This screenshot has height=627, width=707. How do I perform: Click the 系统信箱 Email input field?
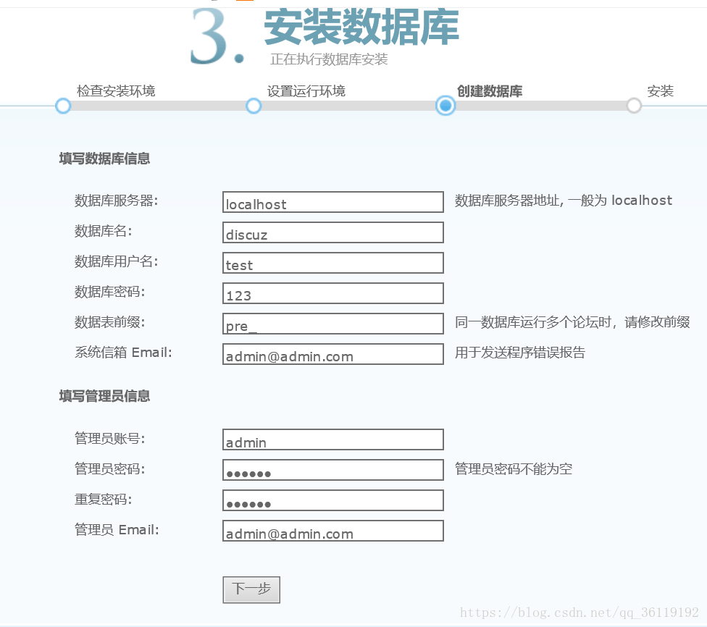(x=332, y=354)
